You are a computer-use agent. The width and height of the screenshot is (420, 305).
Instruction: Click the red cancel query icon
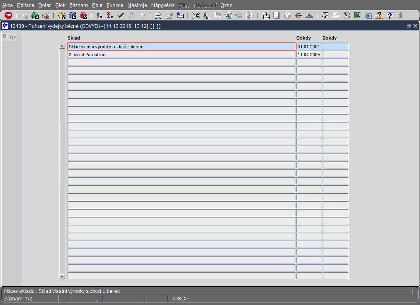(83, 15)
